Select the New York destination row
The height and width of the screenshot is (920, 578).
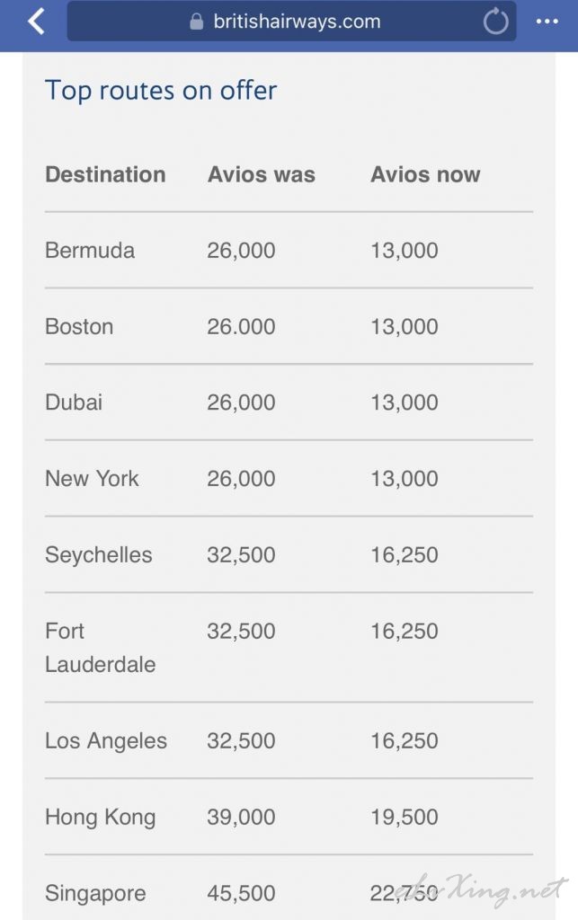tap(289, 479)
